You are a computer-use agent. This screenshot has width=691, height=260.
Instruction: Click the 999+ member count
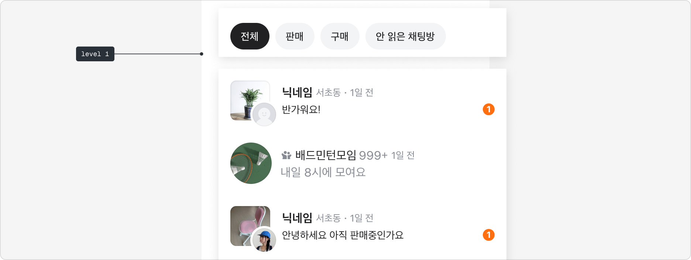click(x=373, y=155)
